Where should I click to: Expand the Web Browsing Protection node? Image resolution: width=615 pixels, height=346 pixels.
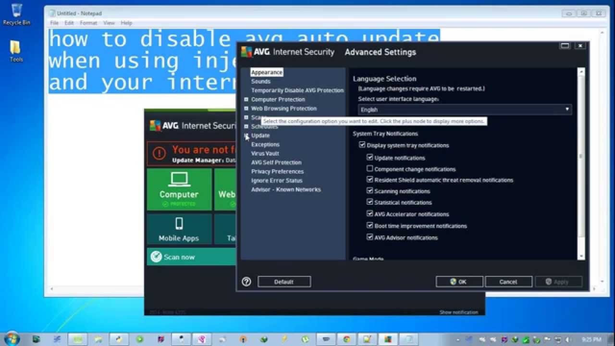[246, 109]
